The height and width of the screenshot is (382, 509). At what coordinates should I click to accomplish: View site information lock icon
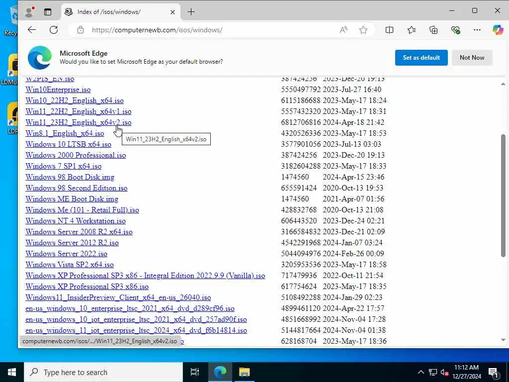tap(81, 30)
